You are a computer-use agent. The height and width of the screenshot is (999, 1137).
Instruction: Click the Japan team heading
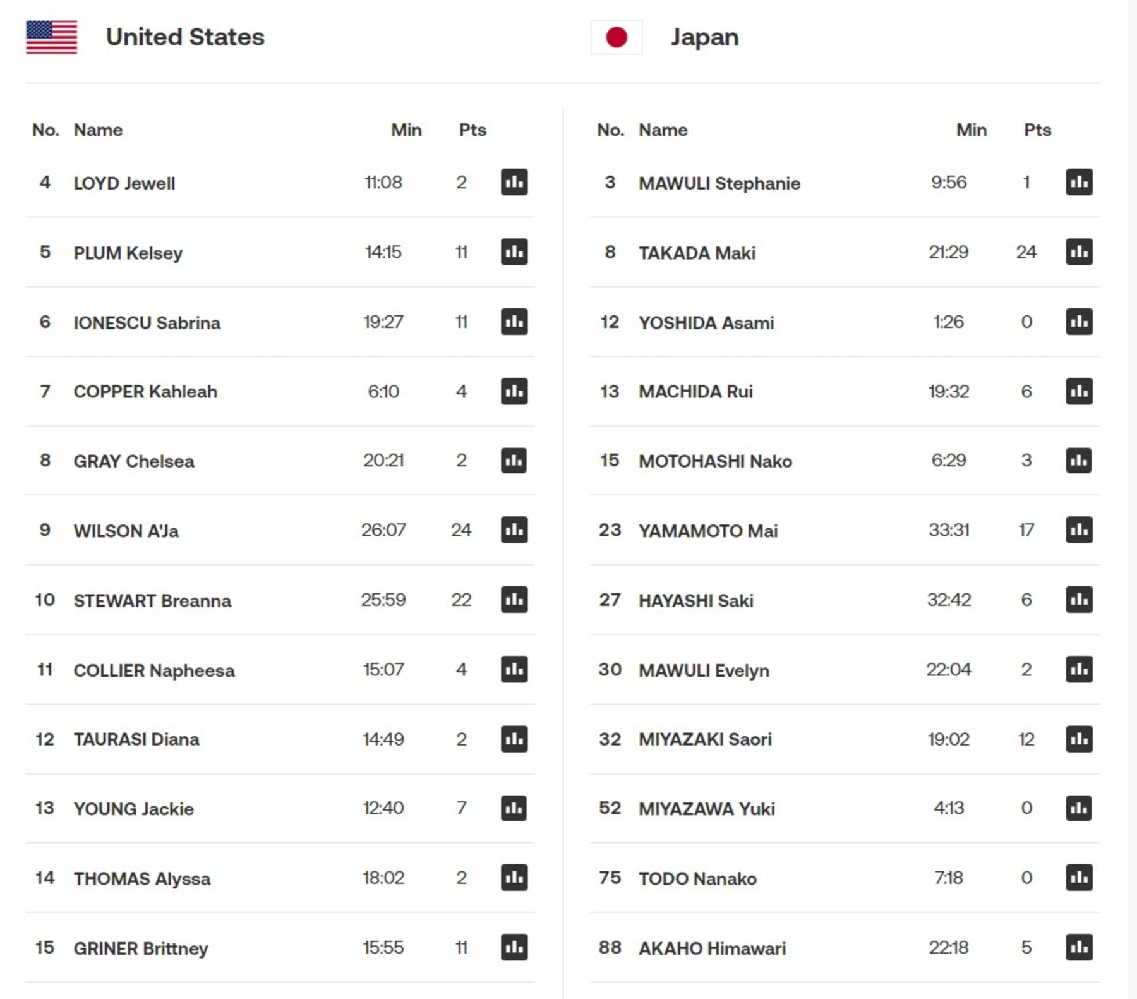[704, 37]
